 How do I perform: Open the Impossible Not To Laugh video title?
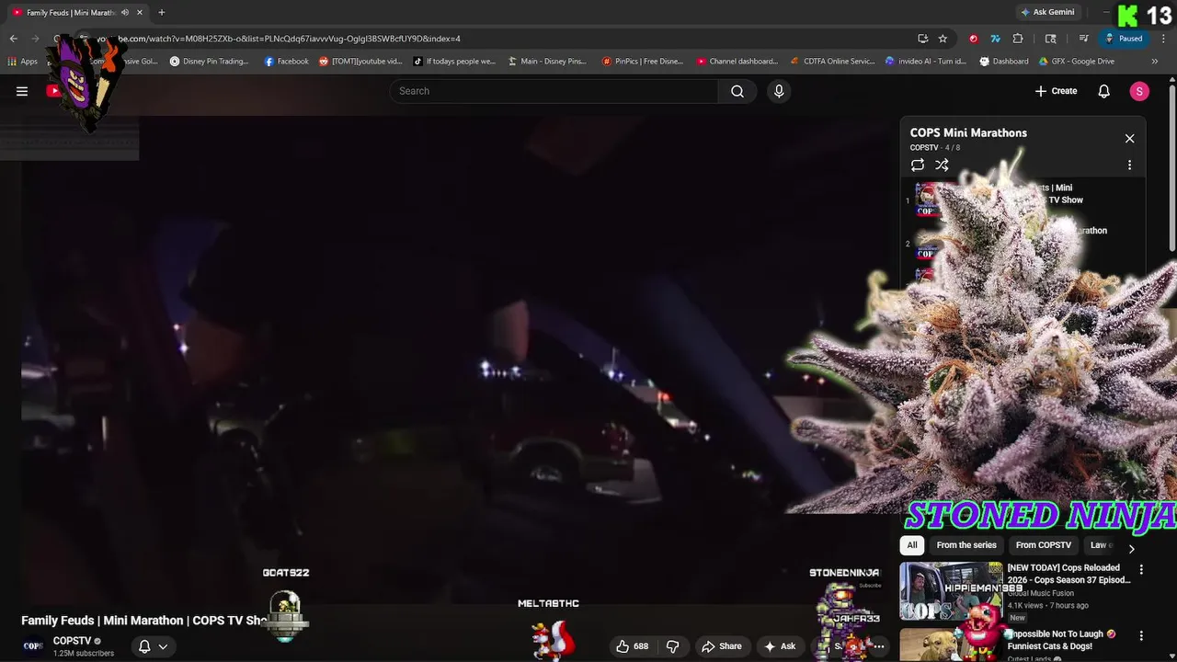1062,640
